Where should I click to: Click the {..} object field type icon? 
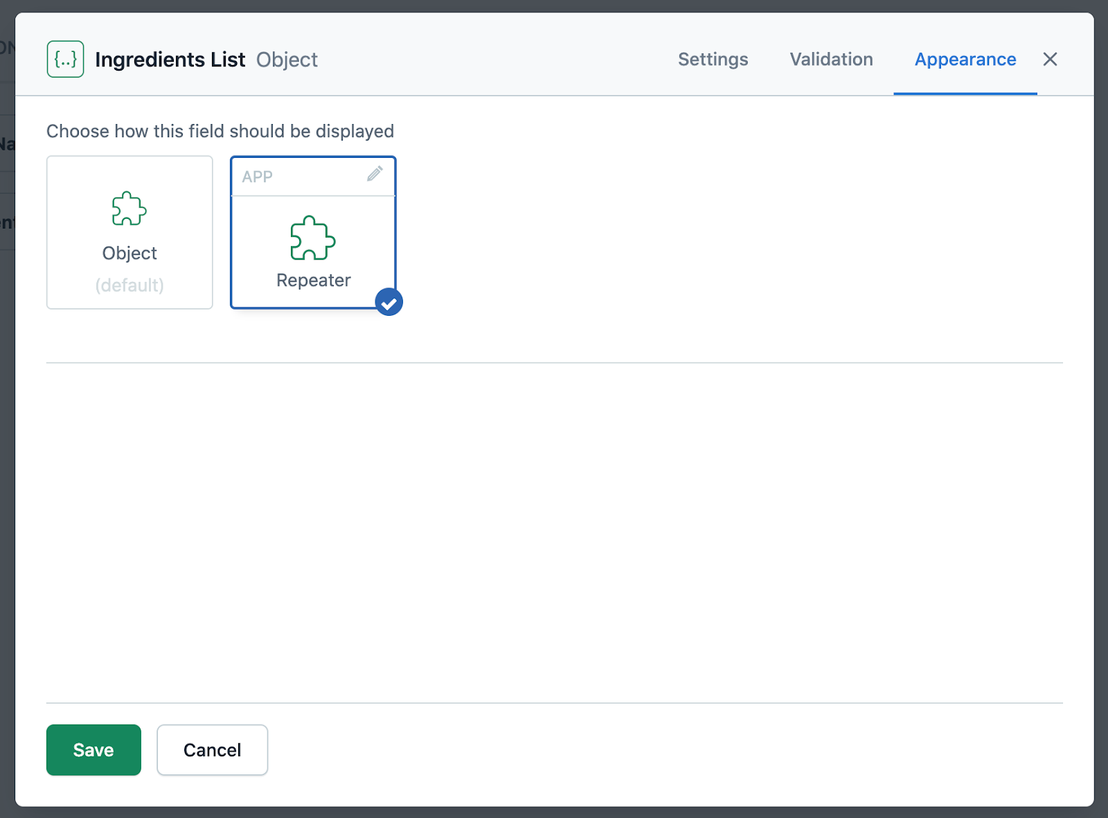65,59
